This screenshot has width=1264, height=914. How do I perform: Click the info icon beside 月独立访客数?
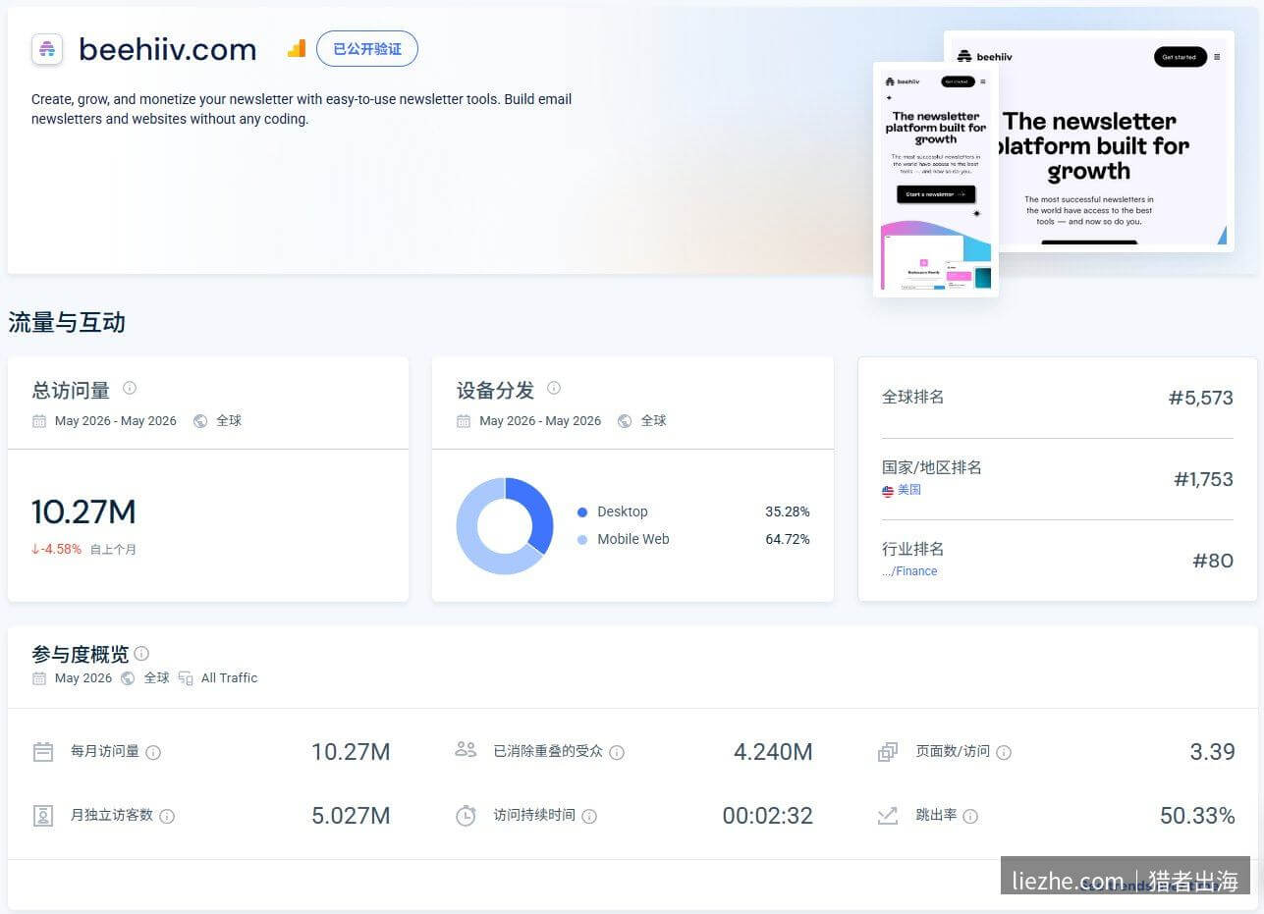coord(167,817)
